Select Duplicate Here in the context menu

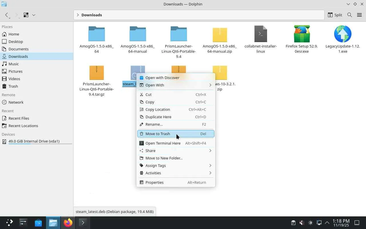(176, 117)
